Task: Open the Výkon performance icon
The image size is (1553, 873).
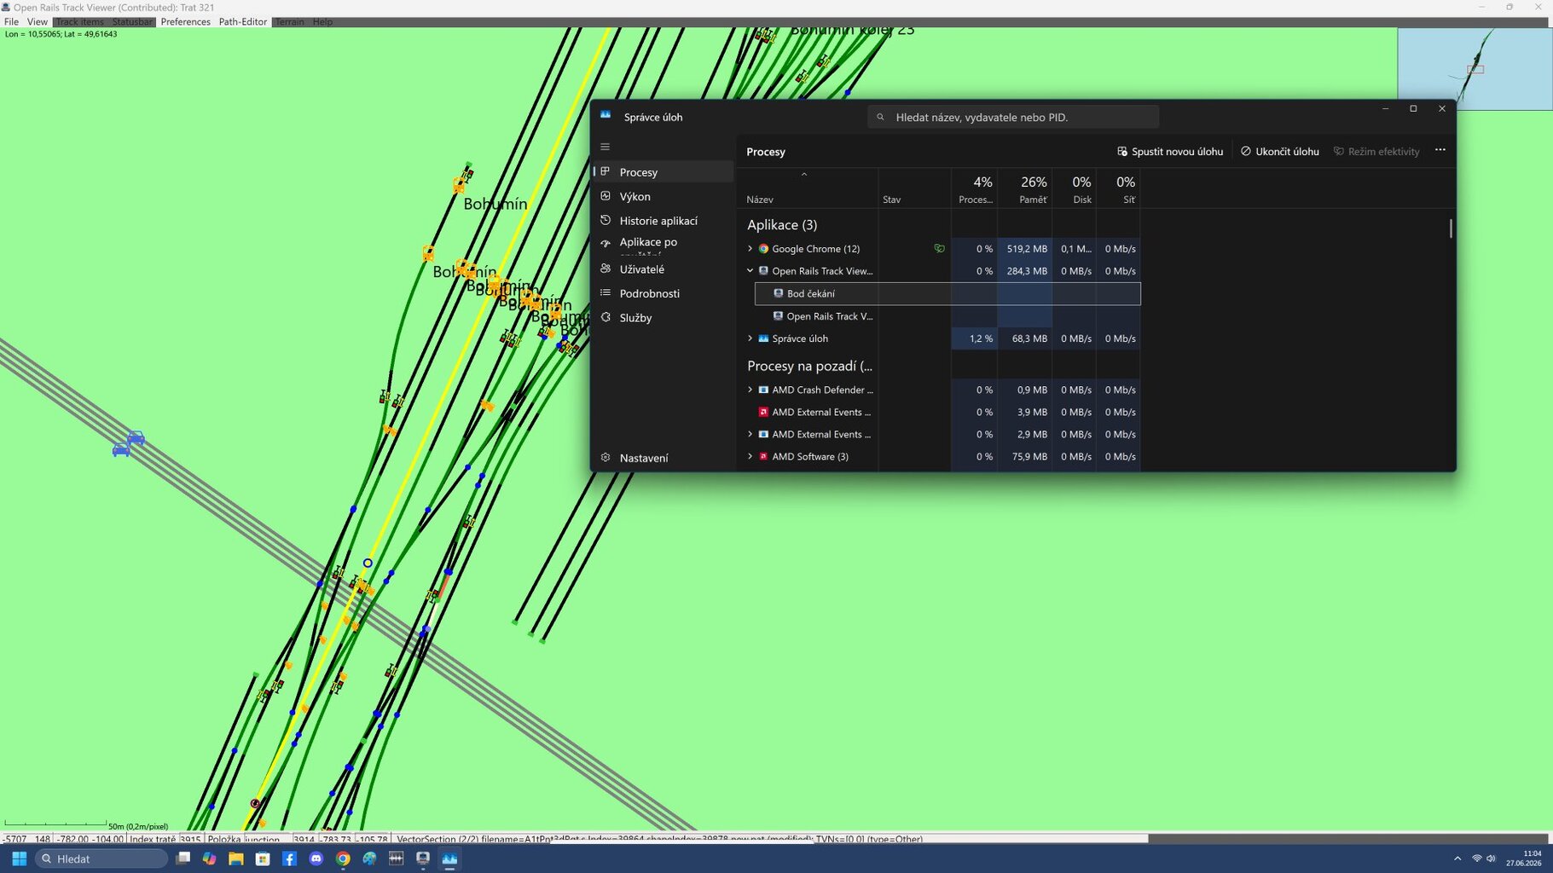Action: [606, 196]
